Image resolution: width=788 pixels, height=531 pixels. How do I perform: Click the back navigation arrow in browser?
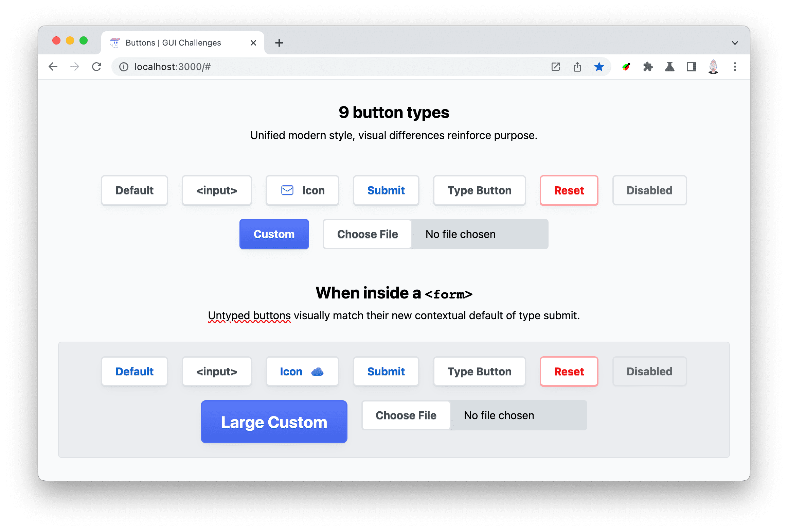pos(53,66)
